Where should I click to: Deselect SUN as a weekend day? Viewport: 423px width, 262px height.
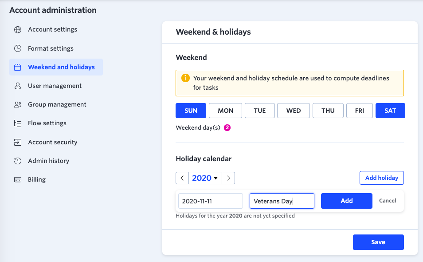point(191,111)
